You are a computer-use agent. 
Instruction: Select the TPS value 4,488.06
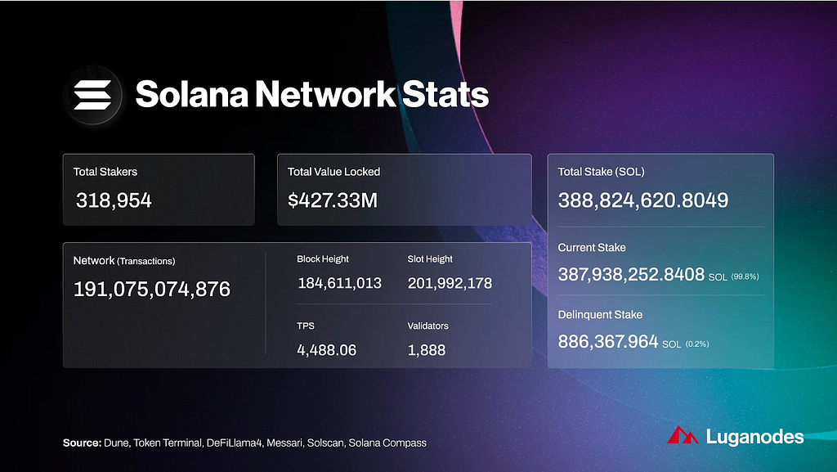[x=327, y=350]
